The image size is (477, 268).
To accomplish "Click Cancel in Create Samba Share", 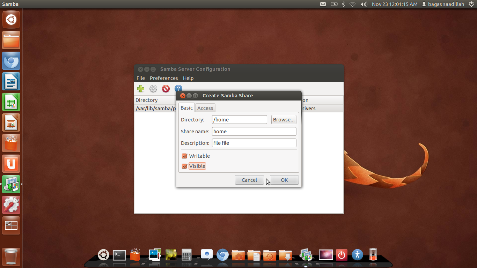I will [249, 180].
